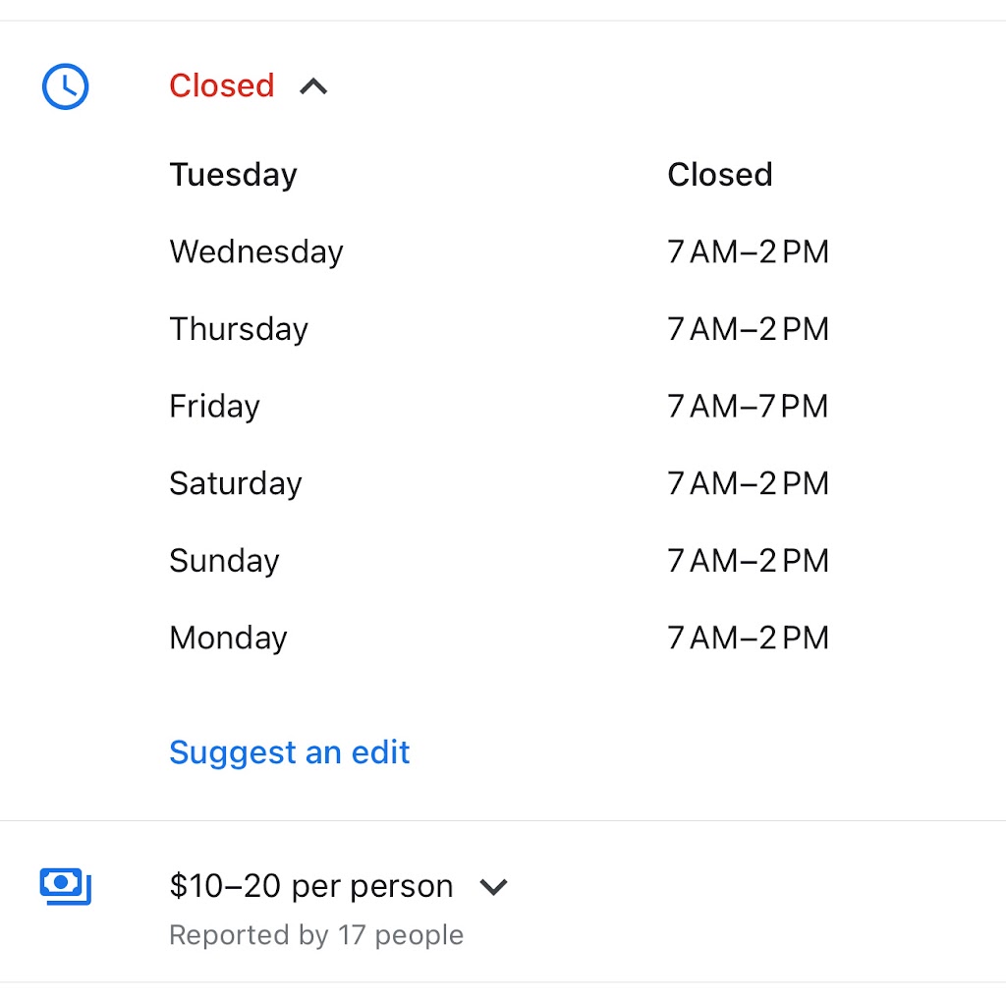Click Thursday's 7 AM–2 PM hours
Image resolution: width=1006 pixels, height=999 pixels.
click(x=748, y=329)
